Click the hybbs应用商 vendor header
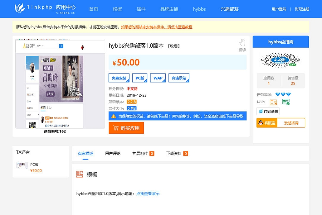This screenshot has width=322, height=215. pos(281,42)
